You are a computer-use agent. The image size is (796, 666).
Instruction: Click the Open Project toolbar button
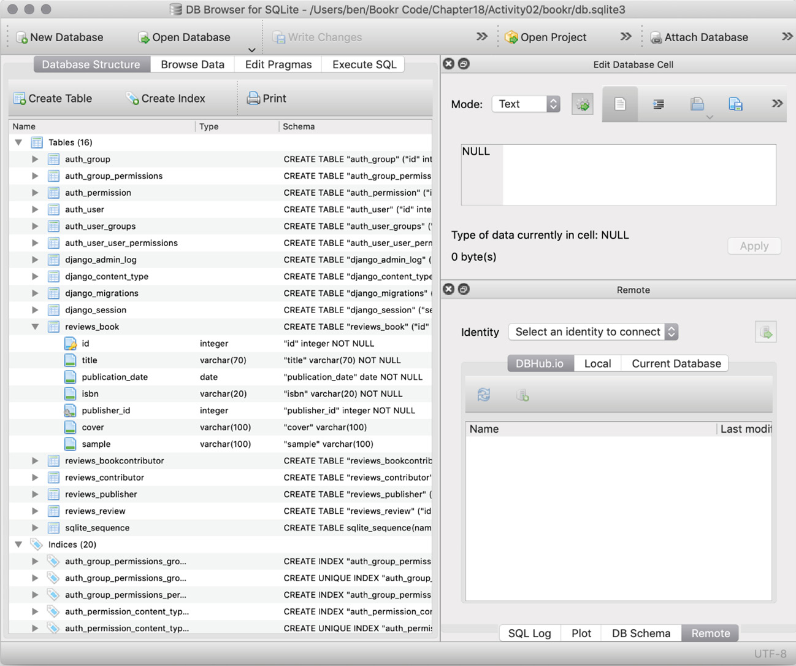pyautogui.click(x=545, y=37)
